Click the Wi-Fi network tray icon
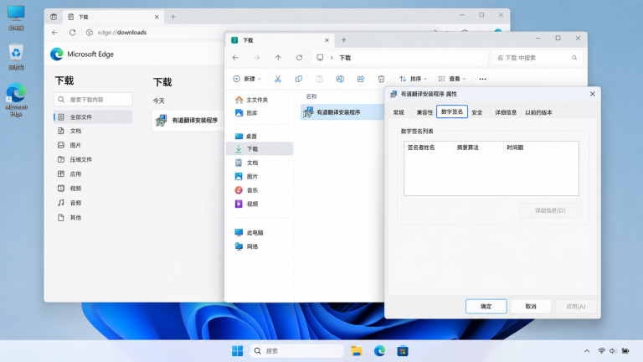Viewport: 643px width, 362px height. click(601, 351)
